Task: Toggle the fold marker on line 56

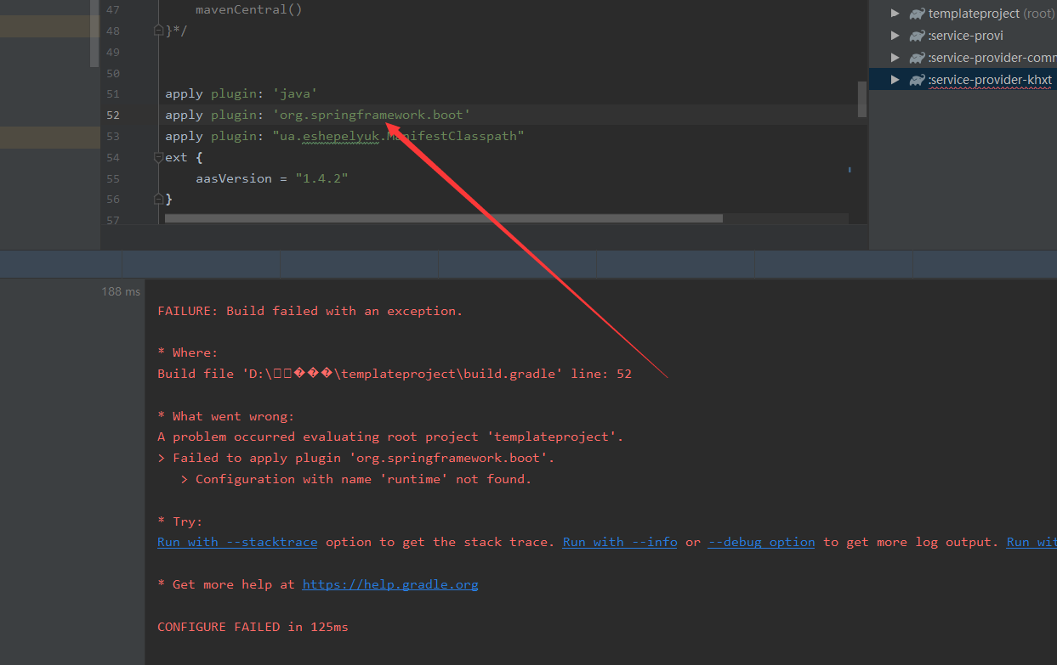Action: 158,199
